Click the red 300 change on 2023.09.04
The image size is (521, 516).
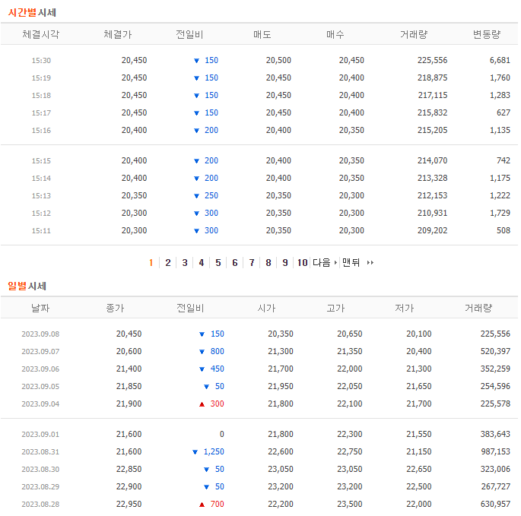(x=217, y=404)
